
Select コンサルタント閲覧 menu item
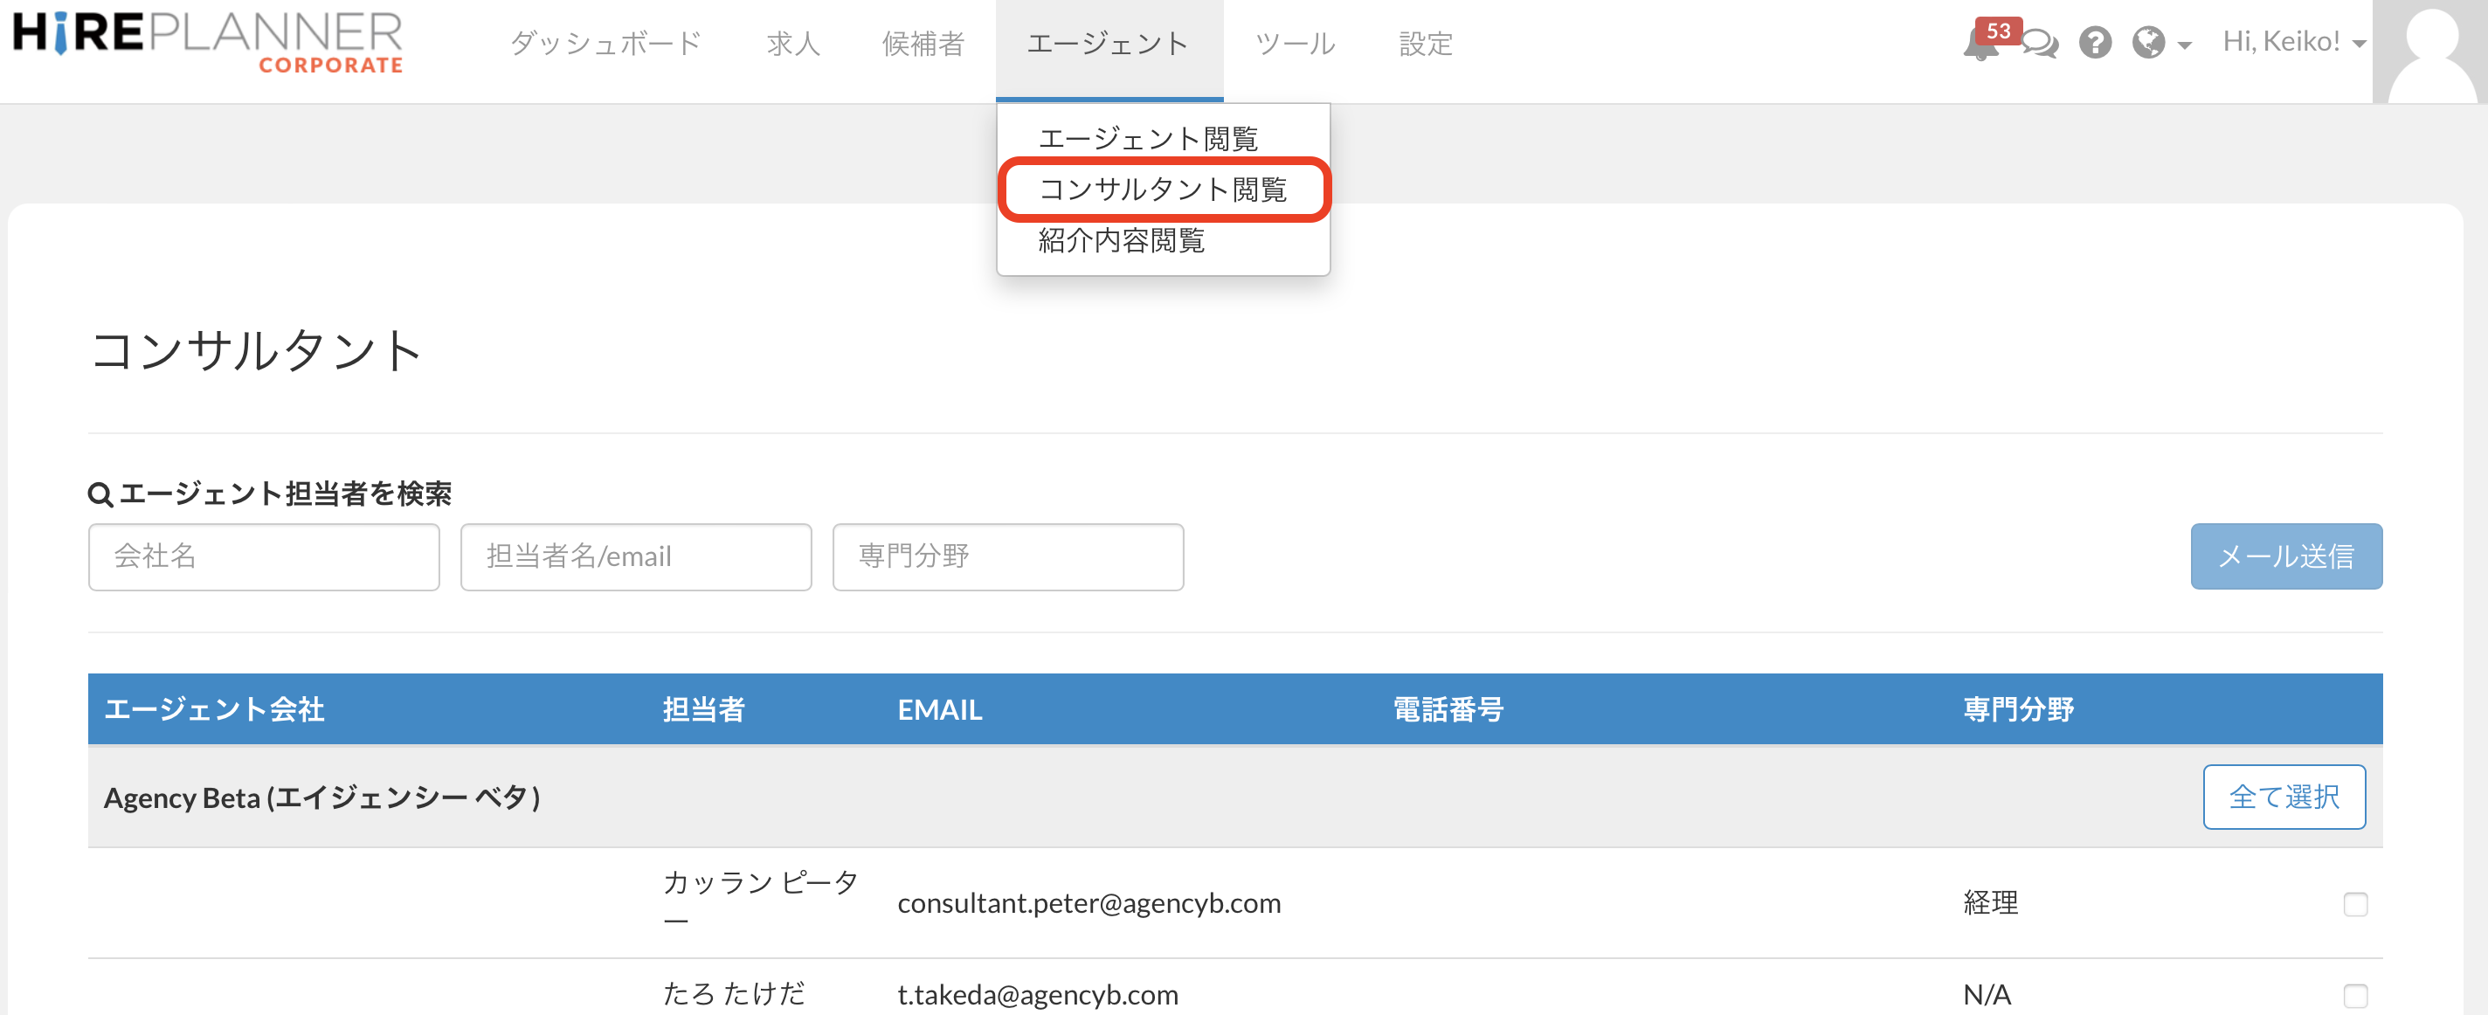[1162, 190]
